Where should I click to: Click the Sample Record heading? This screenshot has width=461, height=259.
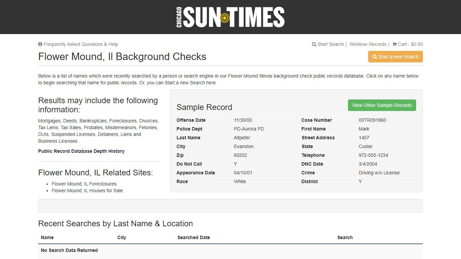pos(204,107)
